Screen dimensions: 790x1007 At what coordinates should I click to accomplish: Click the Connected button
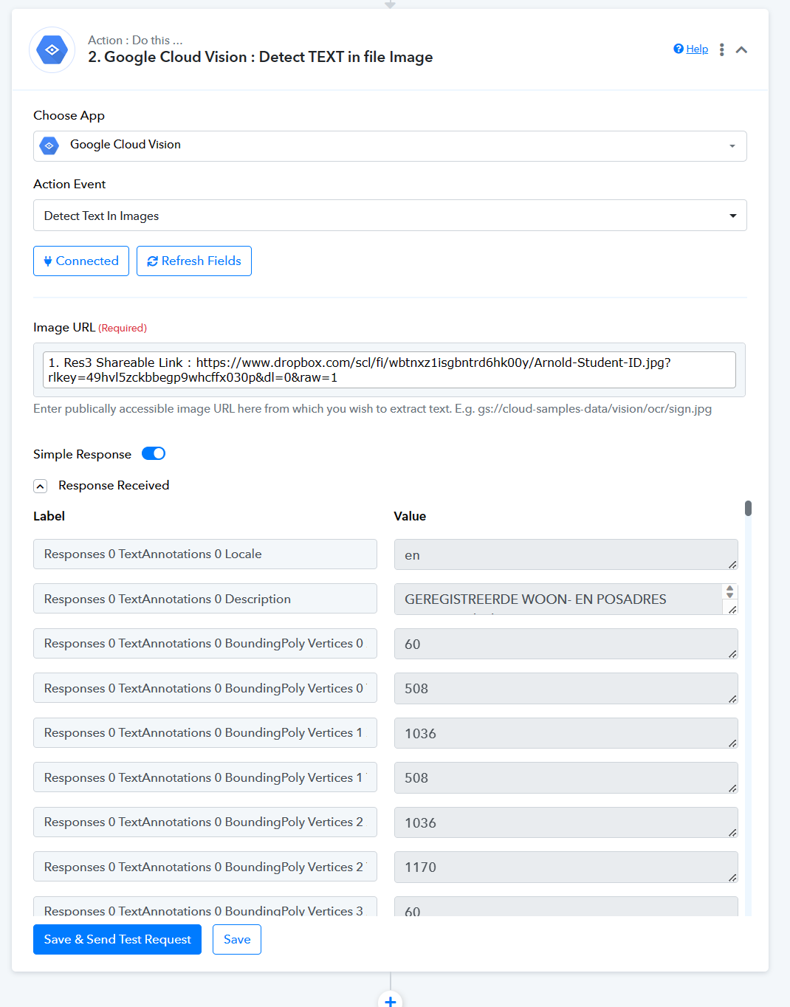click(x=81, y=261)
